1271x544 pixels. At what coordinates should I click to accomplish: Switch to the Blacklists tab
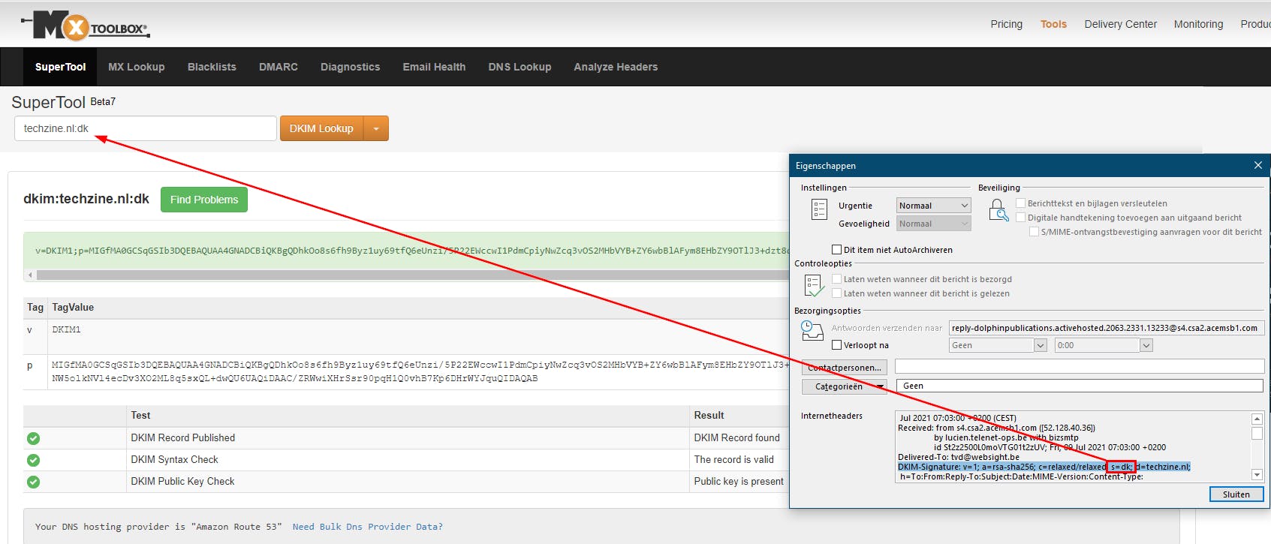click(x=212, y=67)
